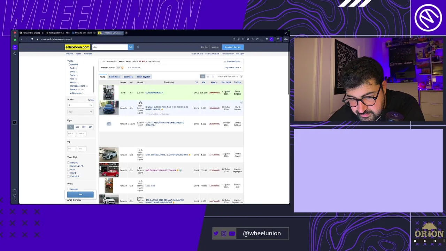
Task: Switch to the Konfigüratör browser tab
Action: 57,33
